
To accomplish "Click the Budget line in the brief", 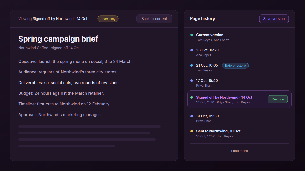I will click(61, 93).
